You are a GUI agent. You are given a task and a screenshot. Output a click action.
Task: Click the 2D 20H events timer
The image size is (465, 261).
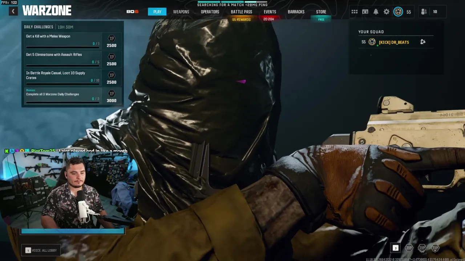269,19
